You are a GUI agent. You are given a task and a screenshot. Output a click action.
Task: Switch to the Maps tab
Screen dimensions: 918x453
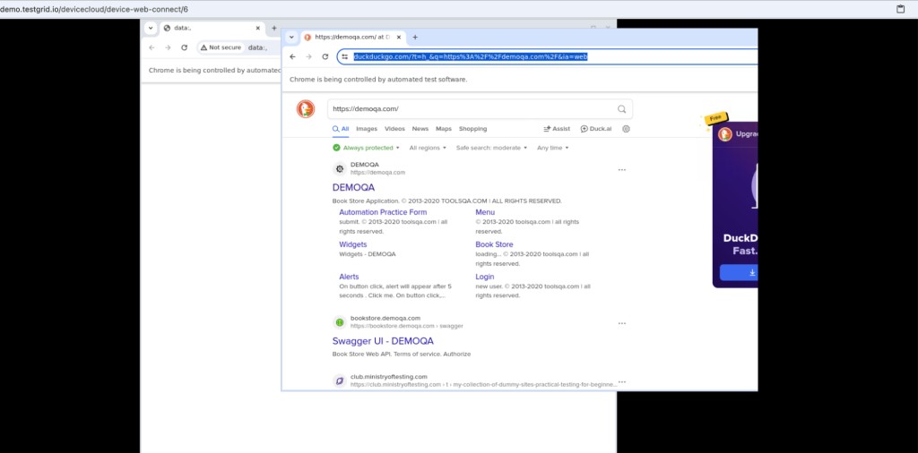[444, 129]
